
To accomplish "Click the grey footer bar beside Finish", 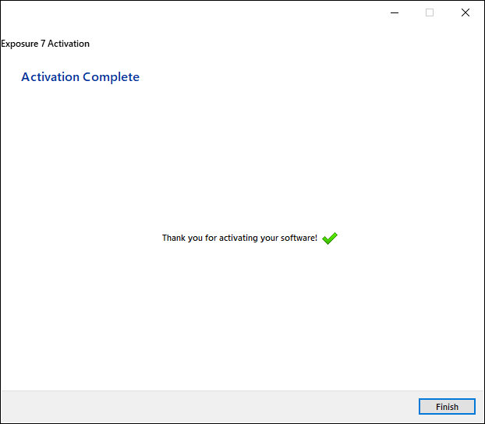I will [x=234, y=407].
